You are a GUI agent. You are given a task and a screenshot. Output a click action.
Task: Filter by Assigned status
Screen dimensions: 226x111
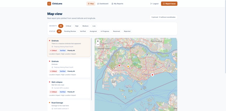[93, 31]
